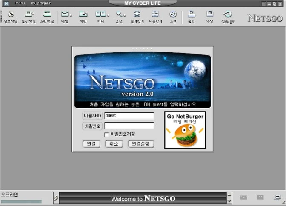Open the menu item in title bar
Image resolution: width=286 pixels, height=206 pixels.
[20, 3]
